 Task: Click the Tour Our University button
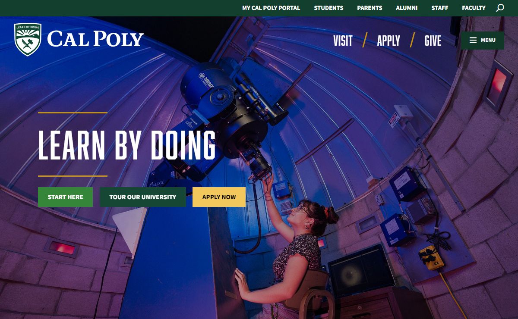click(x=143, y=197)
